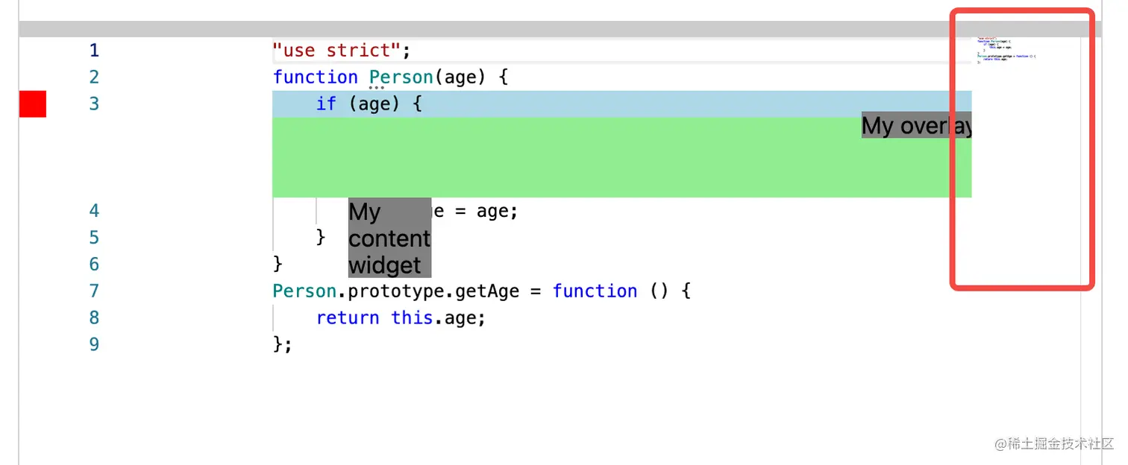Click the "My content widget" gray box

pos(389,238)
